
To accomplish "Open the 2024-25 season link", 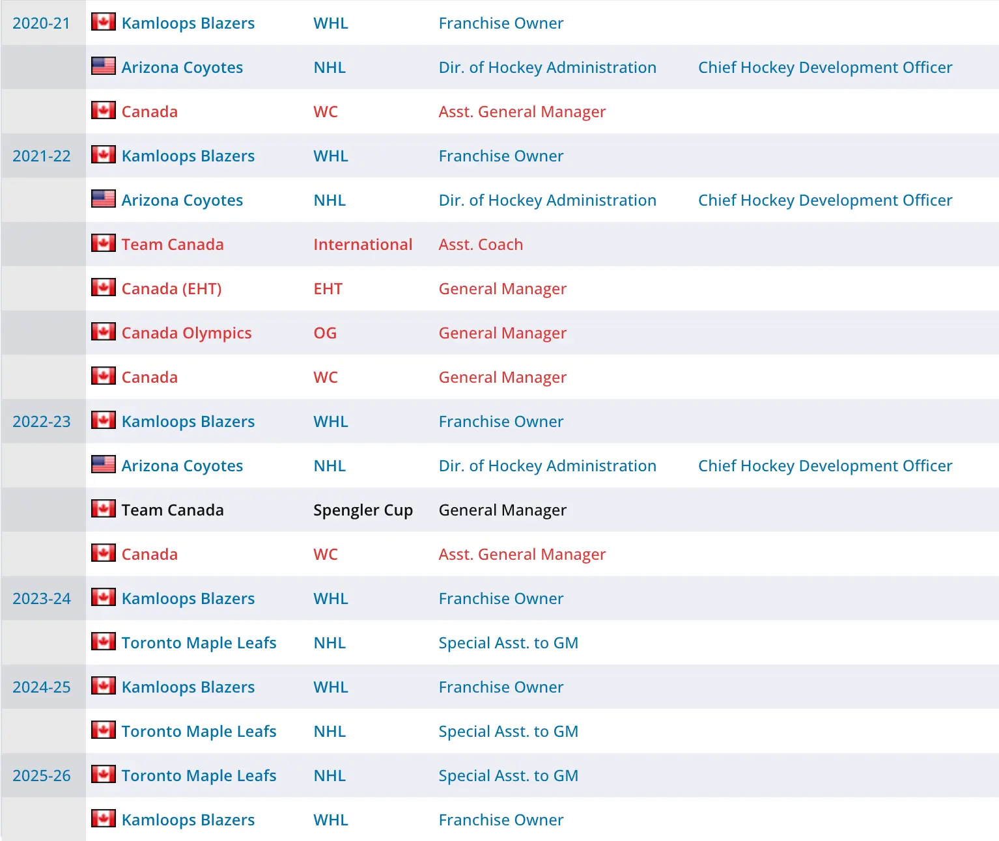I will [41, 687].
